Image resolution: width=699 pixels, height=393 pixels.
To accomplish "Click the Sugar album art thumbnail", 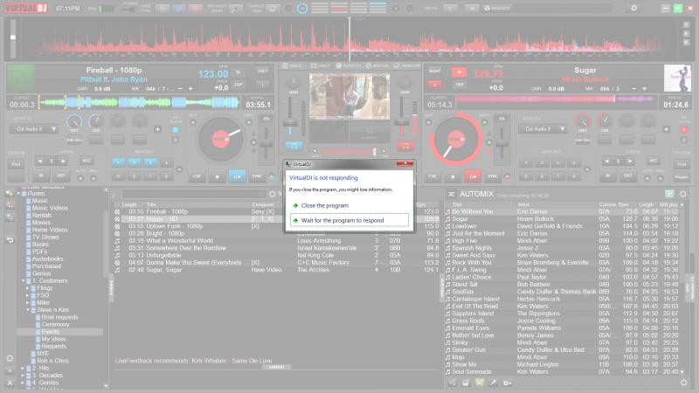I will pos(677,78).
